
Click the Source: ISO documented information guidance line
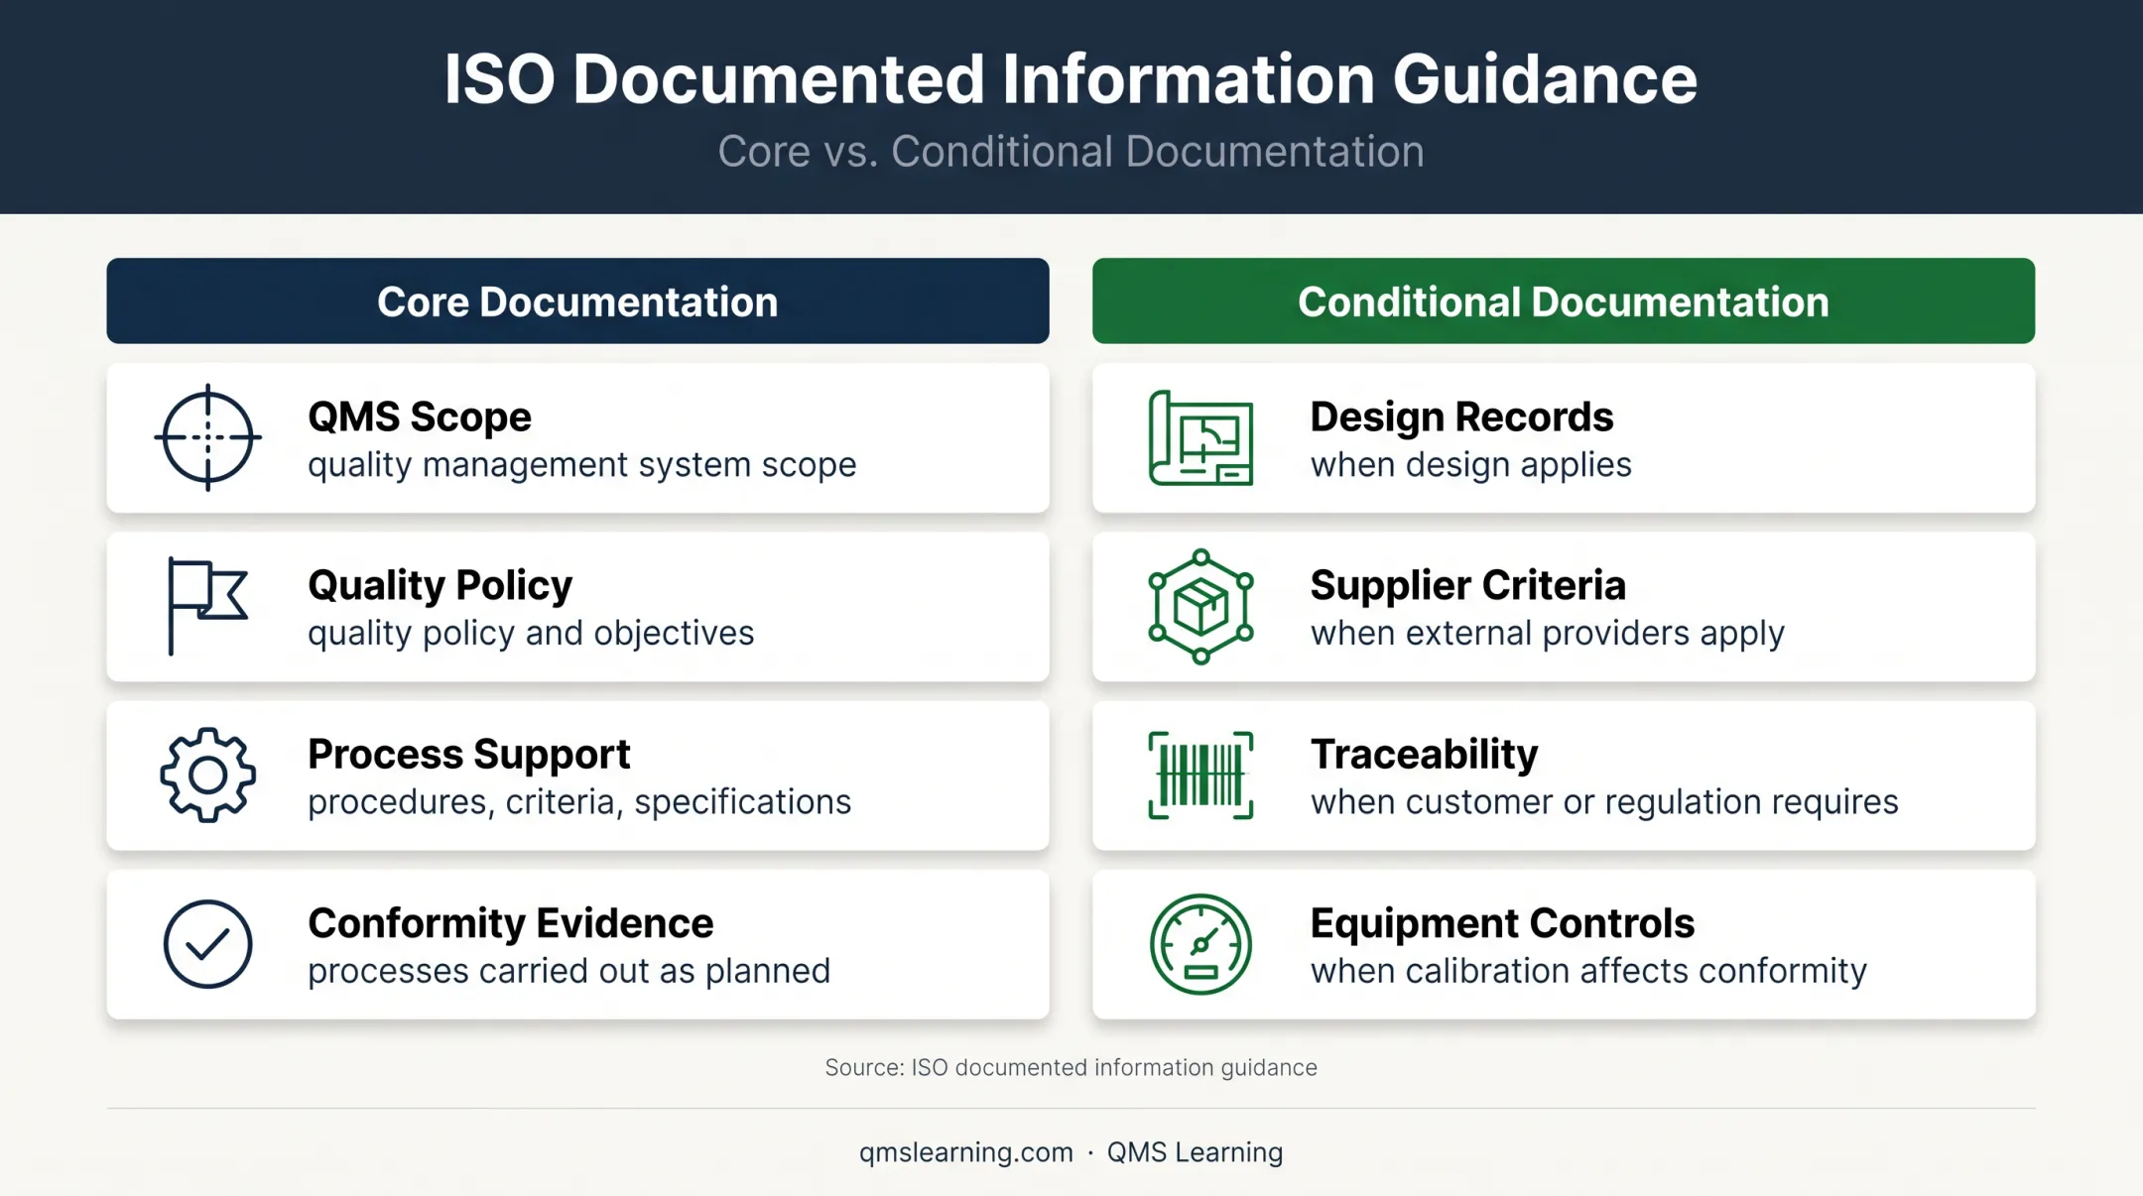click(x=1071, y=1067)
